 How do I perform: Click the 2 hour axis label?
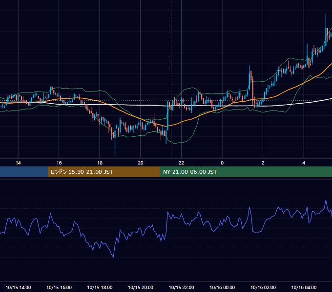click(x=263, y=163)
